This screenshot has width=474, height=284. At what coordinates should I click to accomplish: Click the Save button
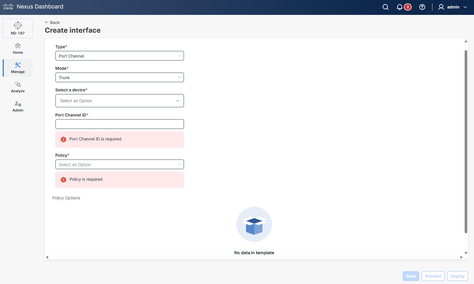coord(411,276)
